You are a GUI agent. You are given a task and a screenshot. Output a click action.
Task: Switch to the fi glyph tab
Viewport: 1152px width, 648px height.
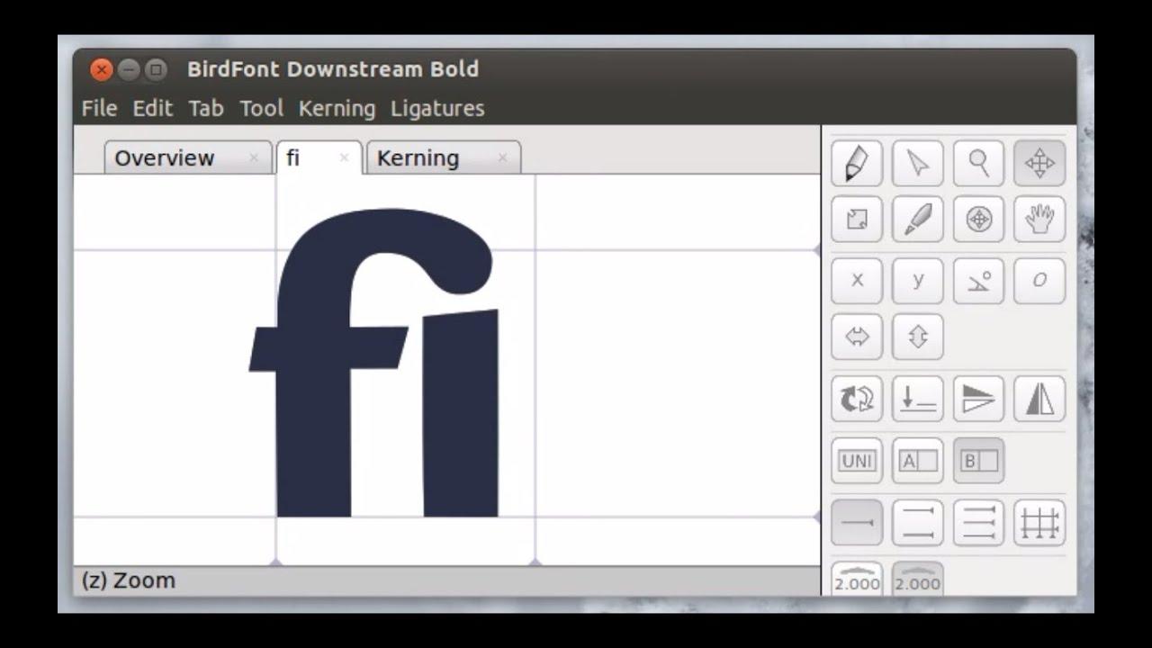pyautogui.click(x=319, y=157)
